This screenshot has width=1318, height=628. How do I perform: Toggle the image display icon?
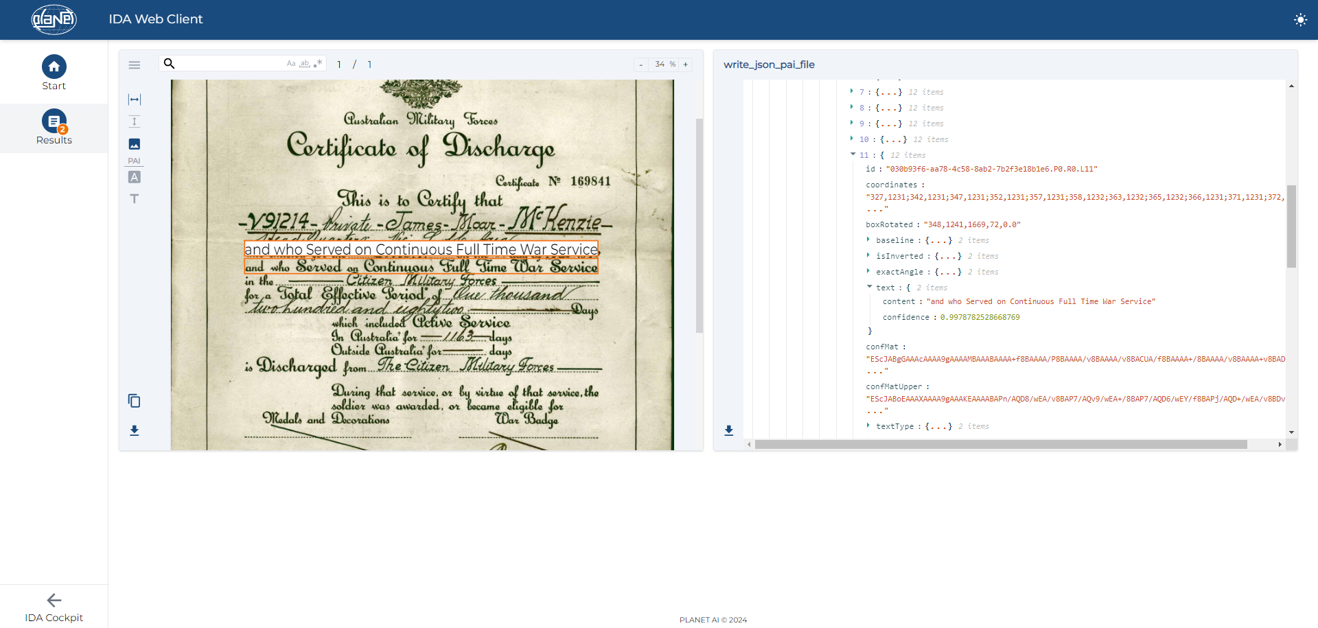(x=135, y=144)
